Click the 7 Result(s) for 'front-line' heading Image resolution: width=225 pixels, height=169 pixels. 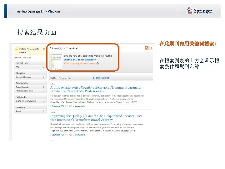(63, 48)
